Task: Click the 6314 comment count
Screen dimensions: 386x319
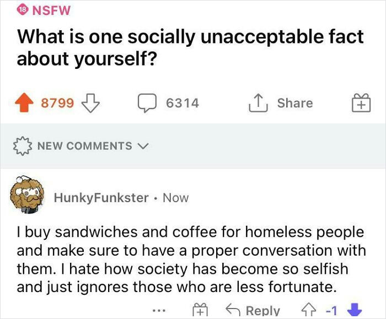Action: tap(182, 103)
